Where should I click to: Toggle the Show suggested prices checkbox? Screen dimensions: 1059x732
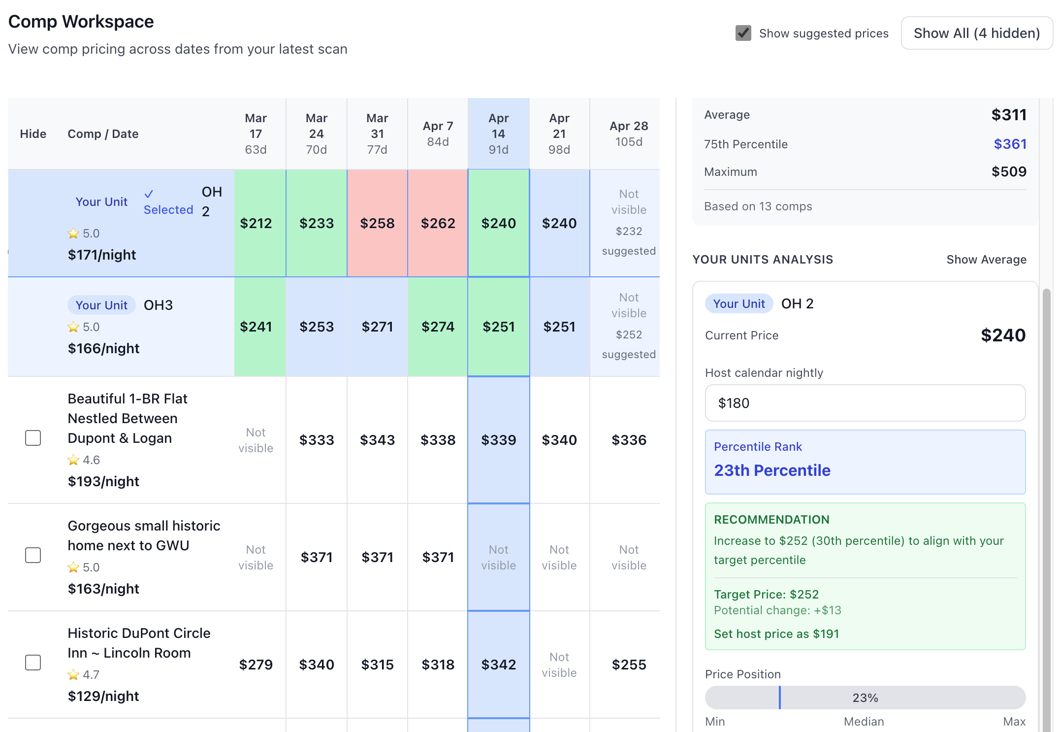point(743,33)
